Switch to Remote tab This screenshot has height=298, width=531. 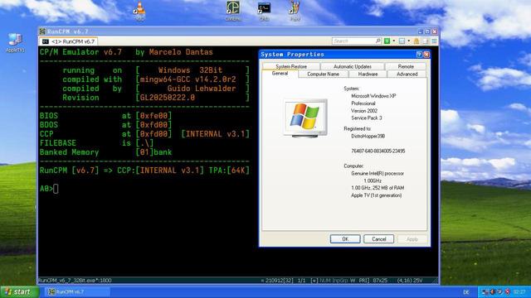(x=406, y=66)
